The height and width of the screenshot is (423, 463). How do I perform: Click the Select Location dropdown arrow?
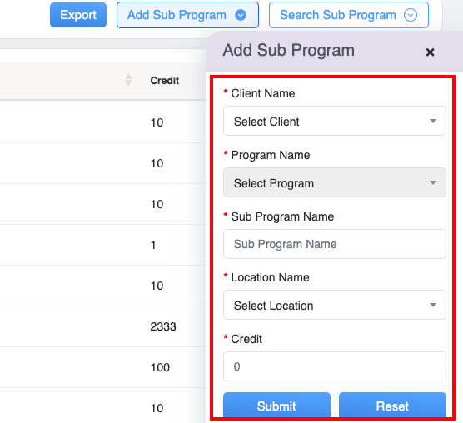click(x=432, y=305)
